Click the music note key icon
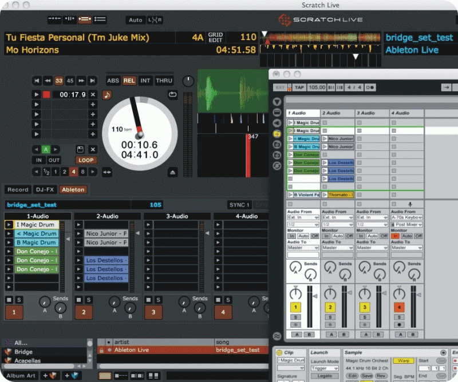The height and width of the screenshot is (382, 458). tap(108, 95)
